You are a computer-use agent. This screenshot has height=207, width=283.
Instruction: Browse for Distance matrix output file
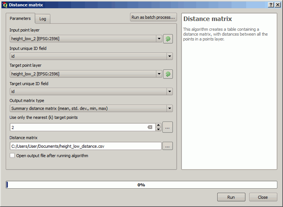click(168, 146)
